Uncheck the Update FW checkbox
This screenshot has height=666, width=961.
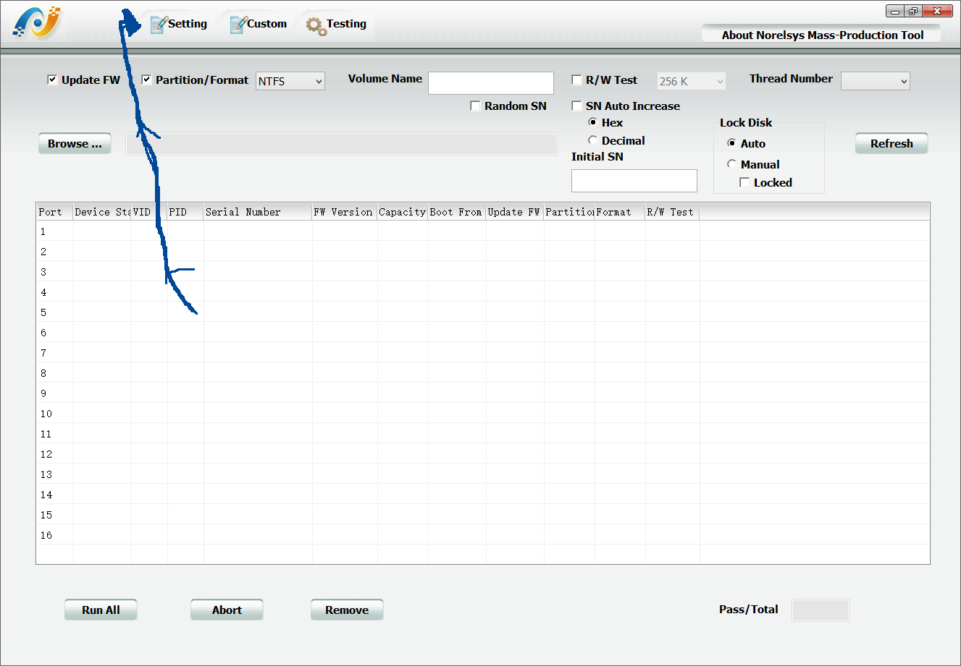52,80
